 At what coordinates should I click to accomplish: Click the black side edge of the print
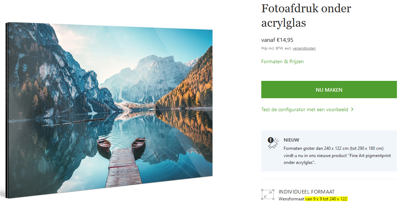point(6,110)
